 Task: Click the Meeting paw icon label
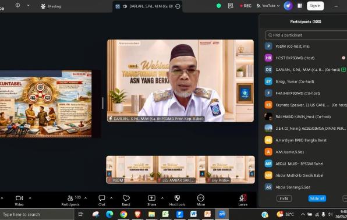pyautogui.click(x=51, y=6)
